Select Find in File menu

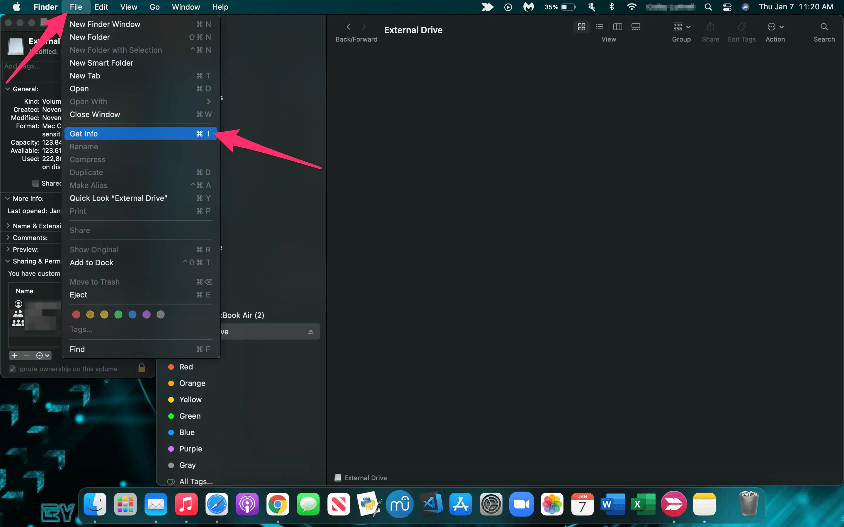coord(141,349)
